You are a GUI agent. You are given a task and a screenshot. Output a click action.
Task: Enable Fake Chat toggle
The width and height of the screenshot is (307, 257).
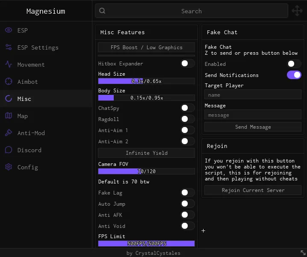(294, 64)
